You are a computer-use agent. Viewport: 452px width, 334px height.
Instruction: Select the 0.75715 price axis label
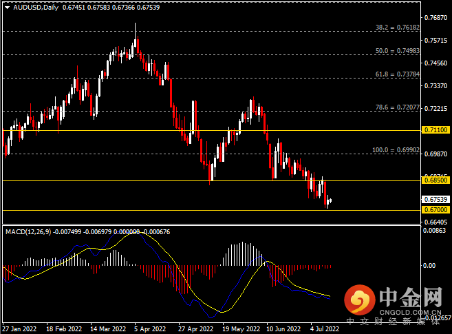point(435,41)
